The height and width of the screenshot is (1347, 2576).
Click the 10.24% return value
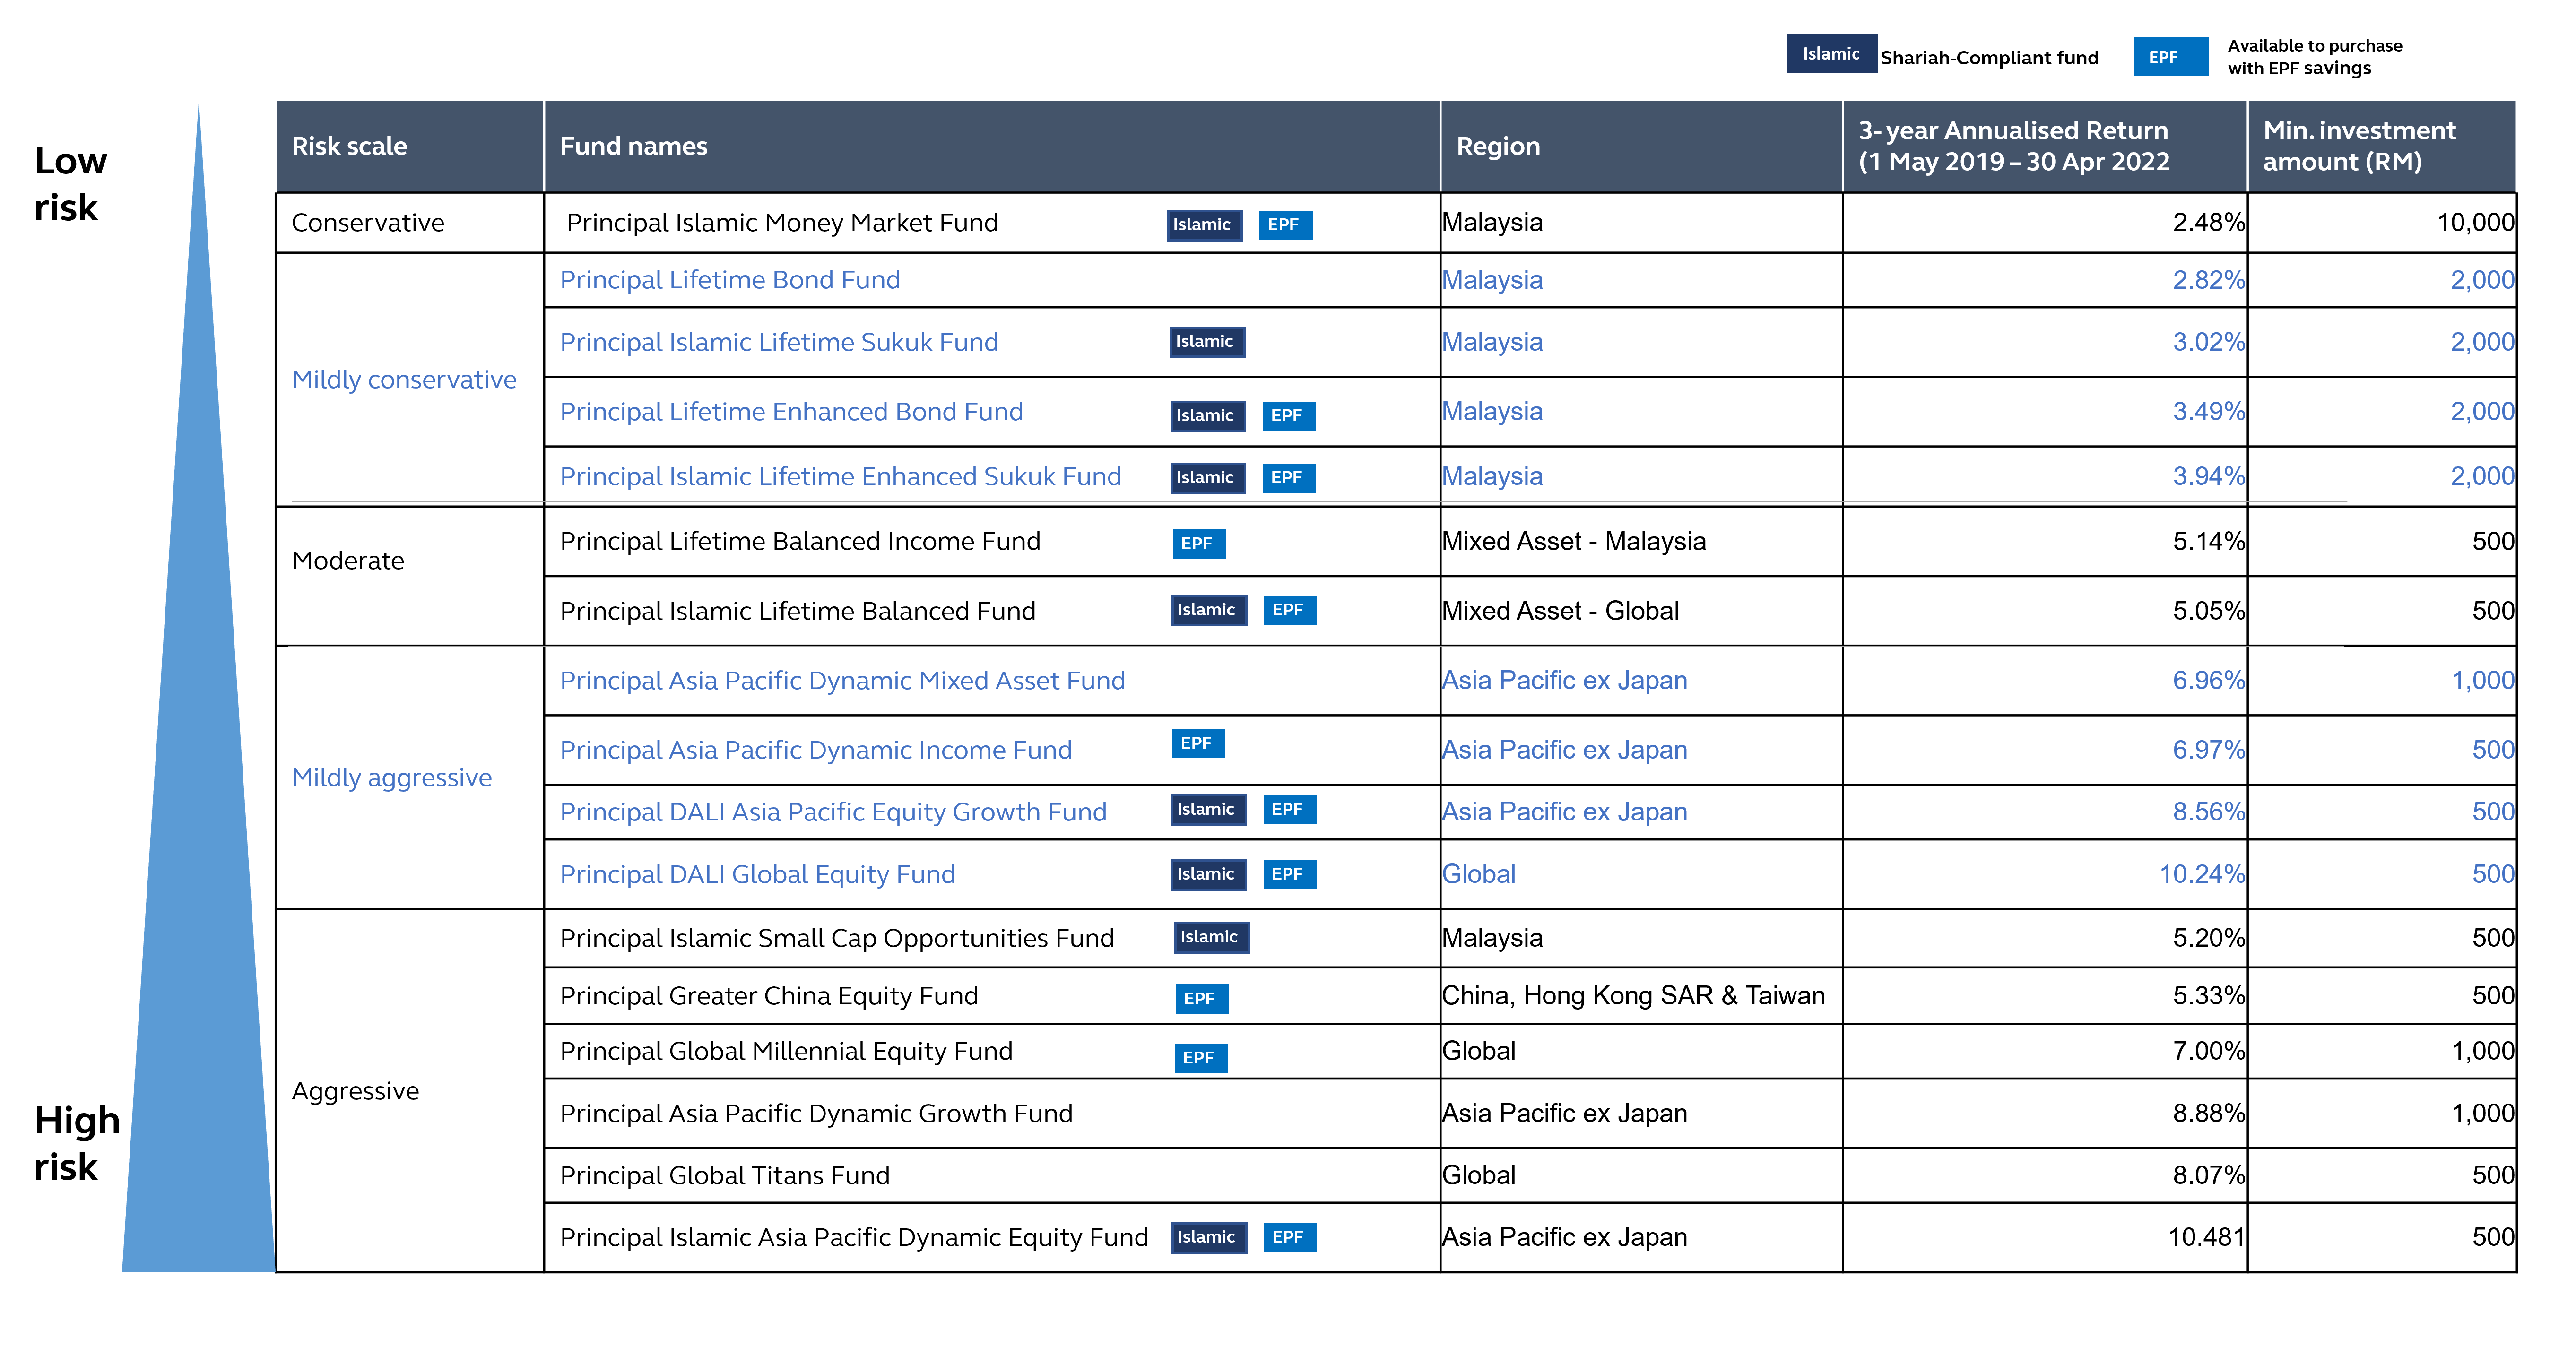coord(2202,875)
